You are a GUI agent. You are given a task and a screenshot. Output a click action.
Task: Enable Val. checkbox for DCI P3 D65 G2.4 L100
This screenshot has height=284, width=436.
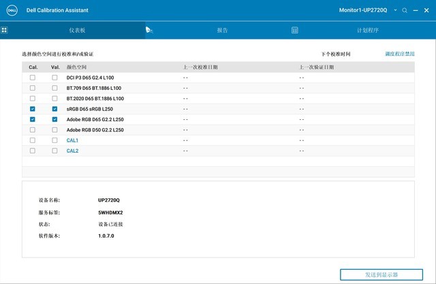point(54,78)
